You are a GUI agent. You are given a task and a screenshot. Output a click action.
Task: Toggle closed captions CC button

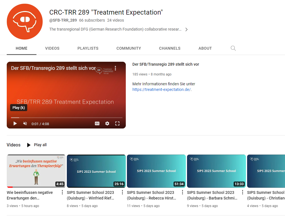pyautogui.click(x=97, y=123)
